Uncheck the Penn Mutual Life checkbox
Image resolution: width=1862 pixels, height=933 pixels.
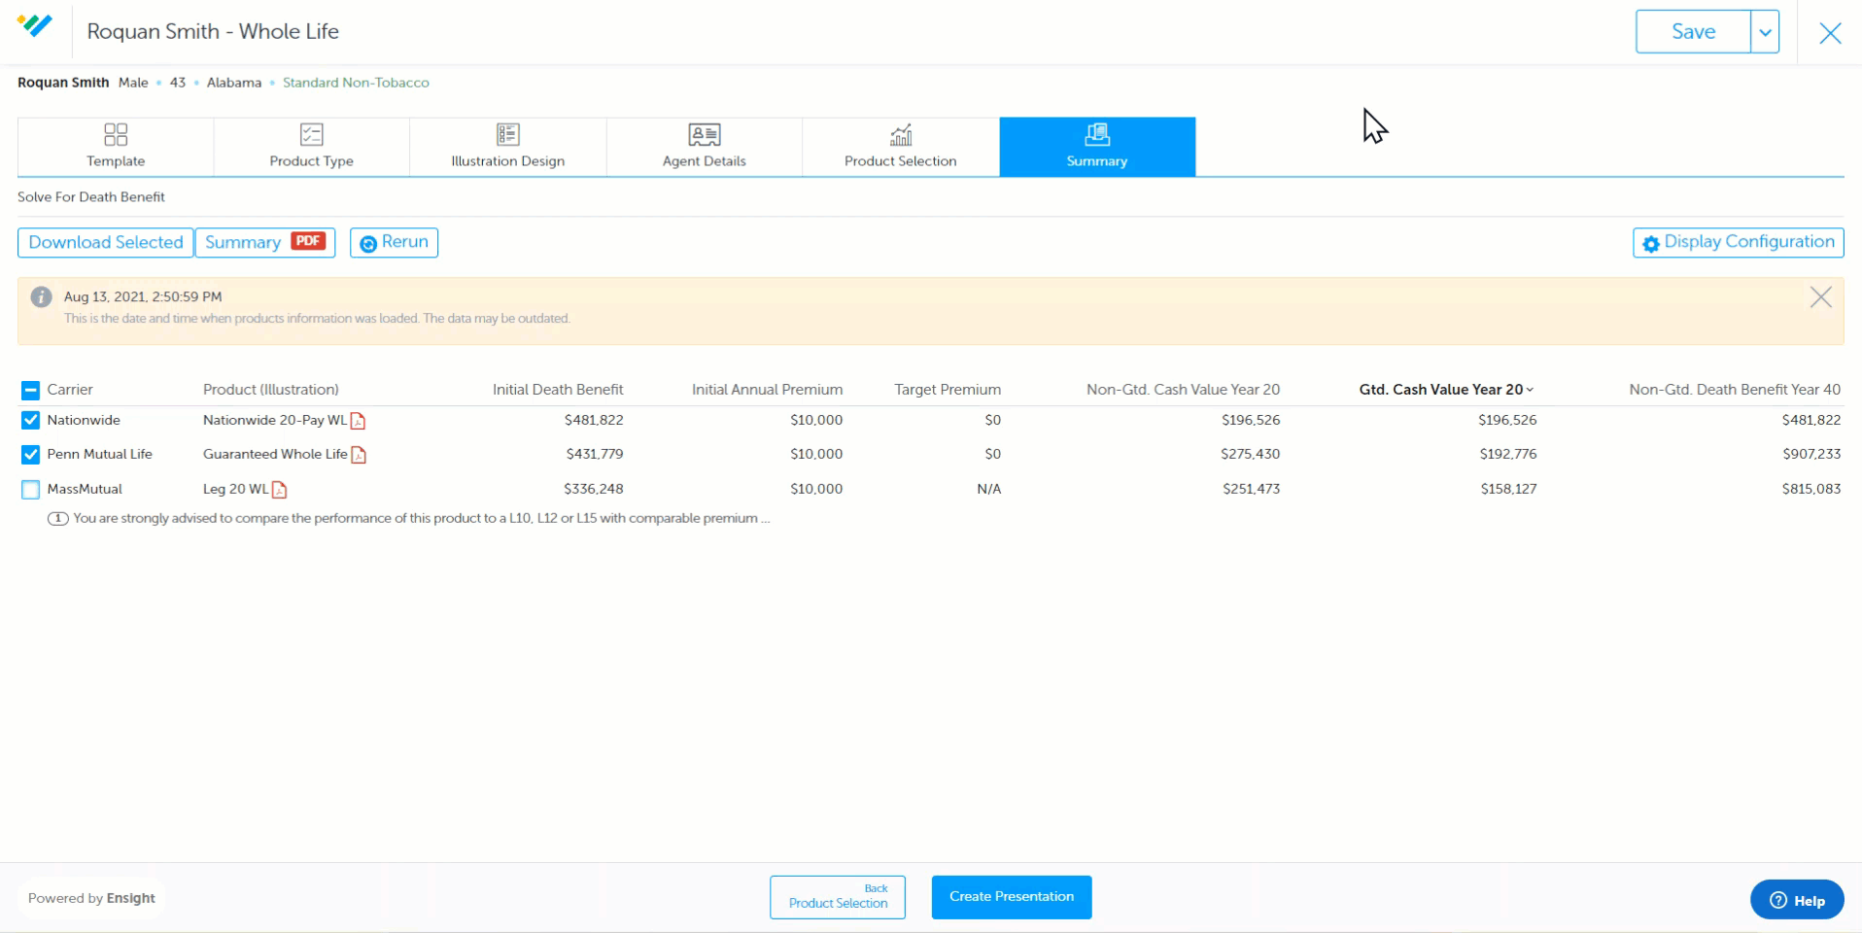30,454
